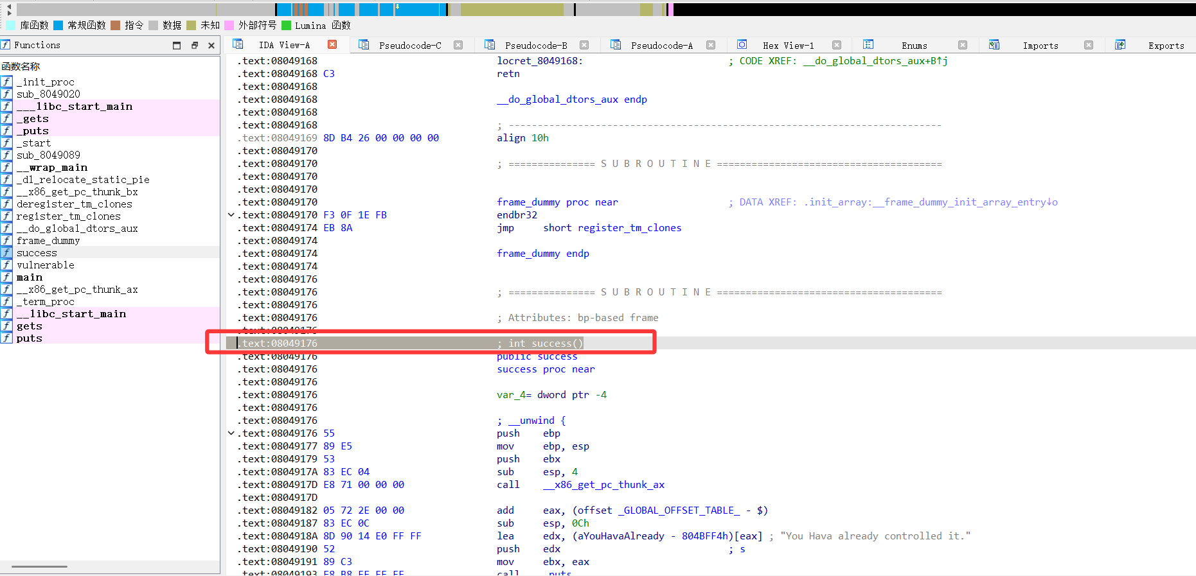1196x576 pixels.
Task: Select __wrap_main in function list
Action: point(52,167)
